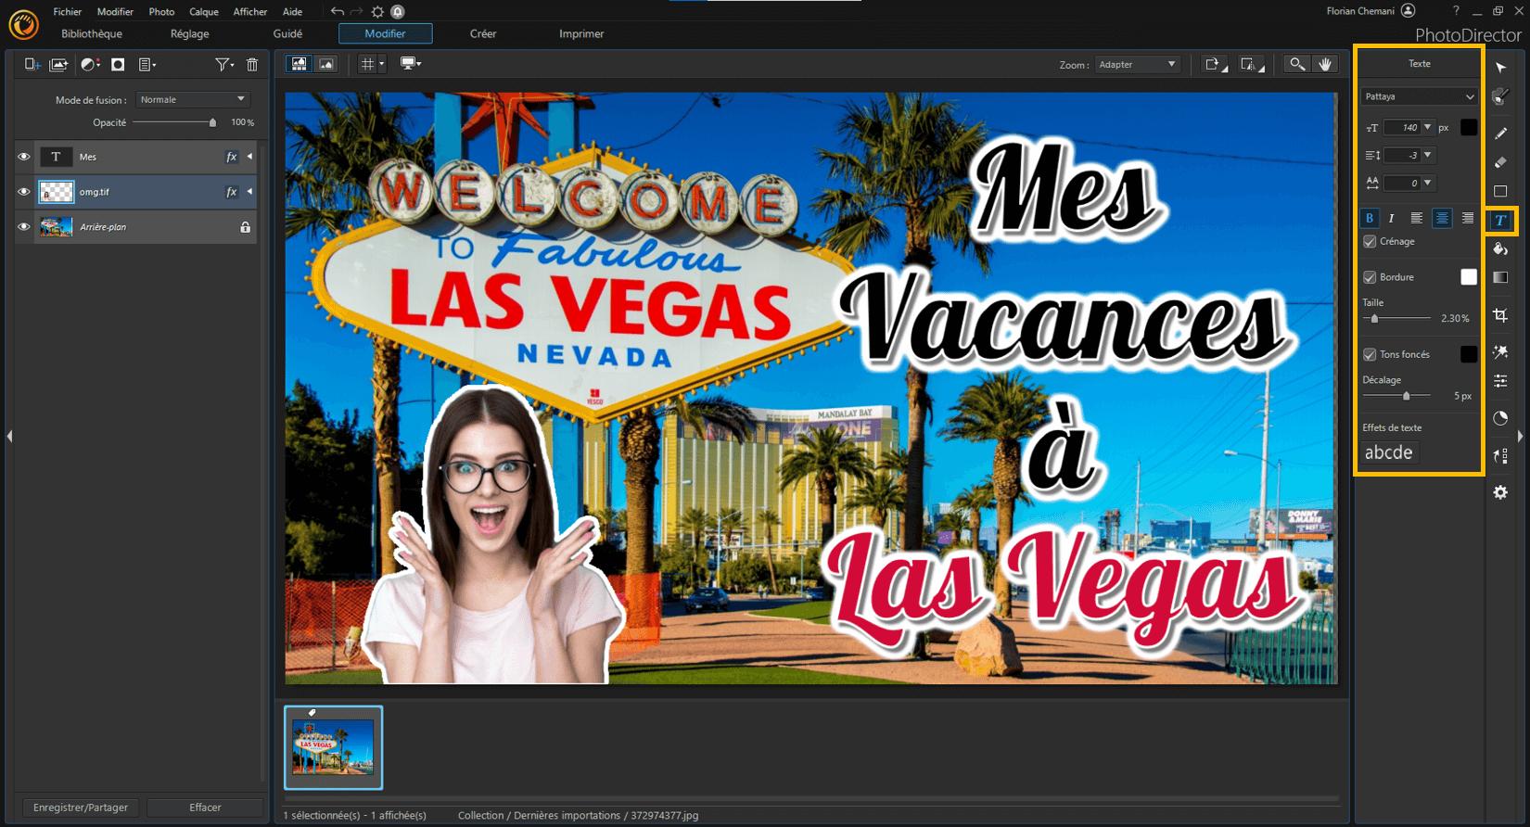Open the Zoom Adapter dropdown

click(1137, 64)
